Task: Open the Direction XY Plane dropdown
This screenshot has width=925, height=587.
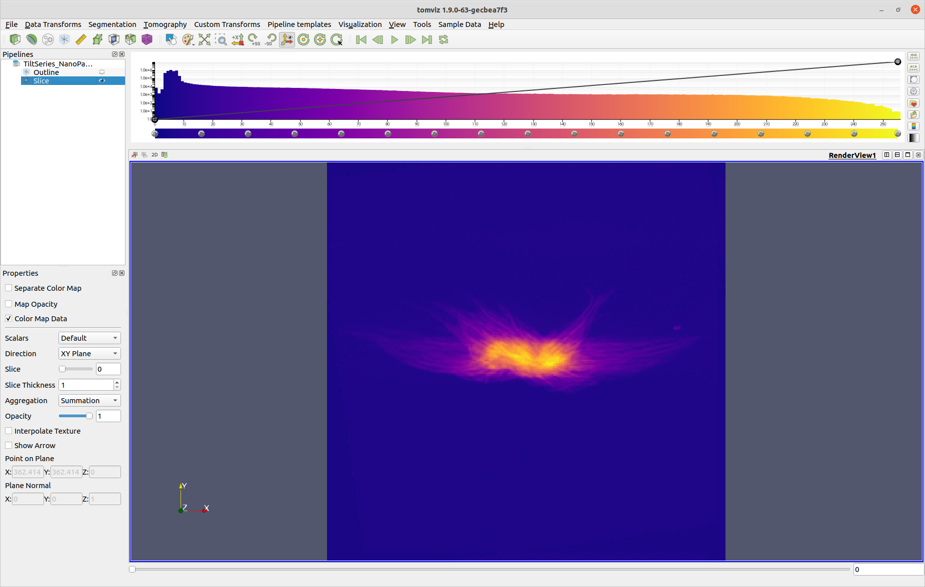Action: (x=89, y=354)
